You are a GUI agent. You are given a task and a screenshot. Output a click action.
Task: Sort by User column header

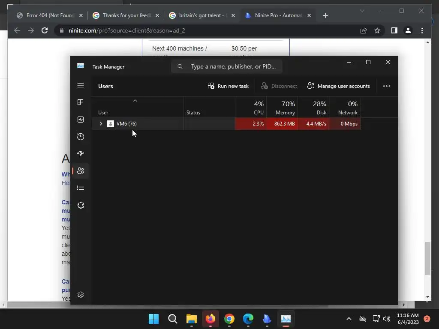pos(138,107)
